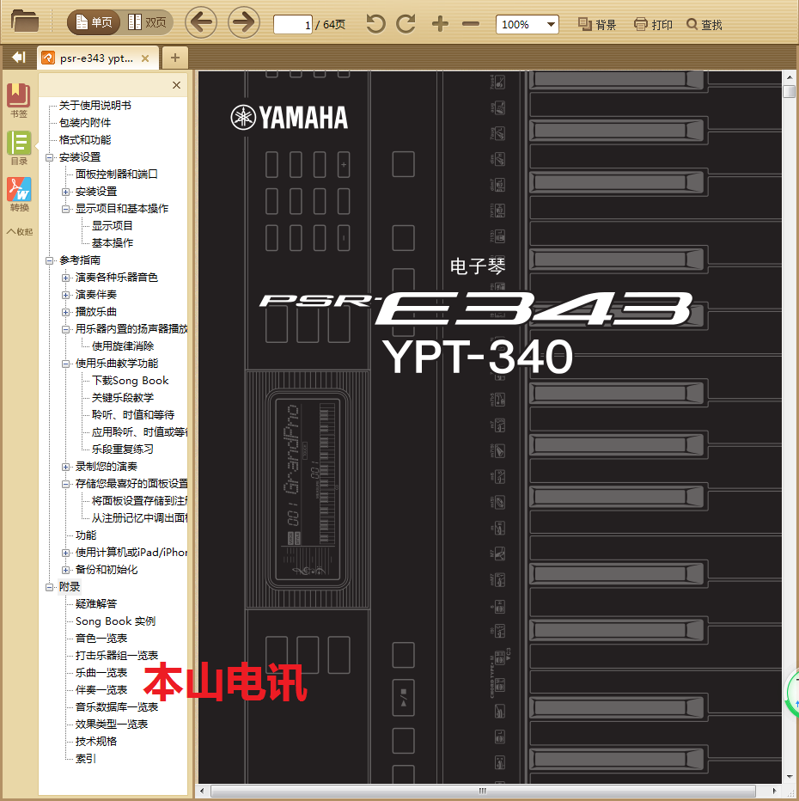Image resolution: width=799 pixels, height=801 pixels.
Task: Open 音色一览表 outline entry
Action: coord(101,639)
